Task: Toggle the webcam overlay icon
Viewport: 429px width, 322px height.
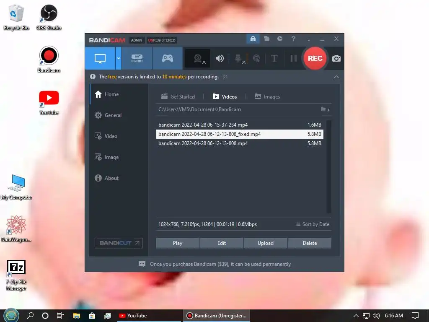Action: (198, 58)
